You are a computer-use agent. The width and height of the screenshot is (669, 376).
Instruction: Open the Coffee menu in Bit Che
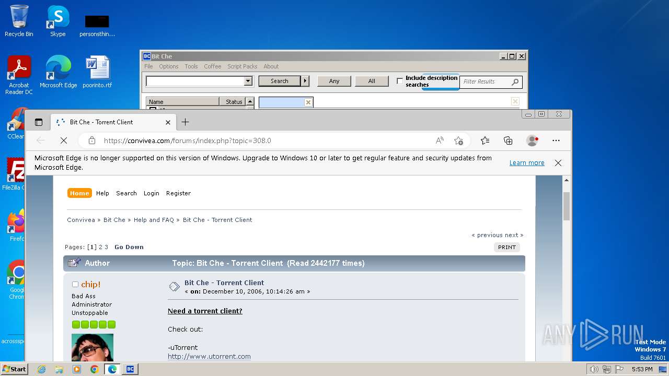[213, 66]
